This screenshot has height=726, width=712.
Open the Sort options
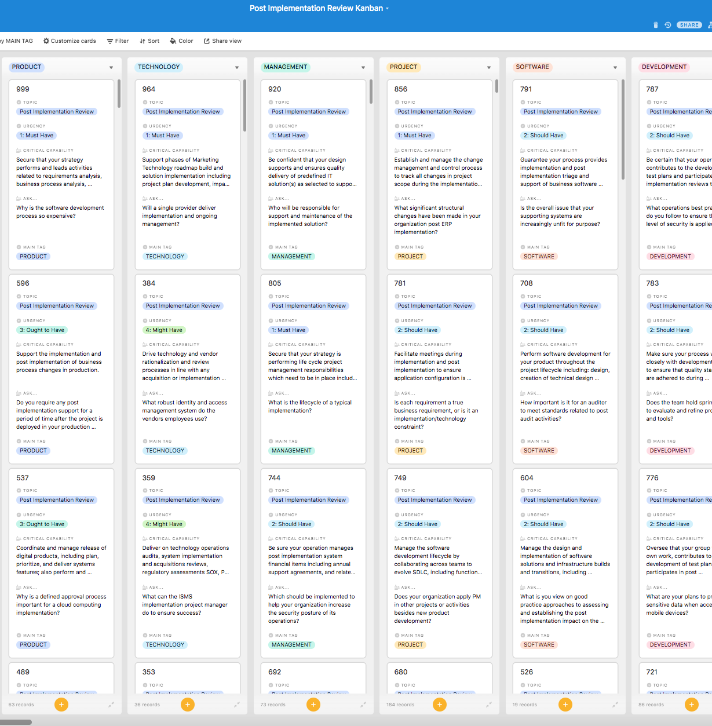coord(149,41)
